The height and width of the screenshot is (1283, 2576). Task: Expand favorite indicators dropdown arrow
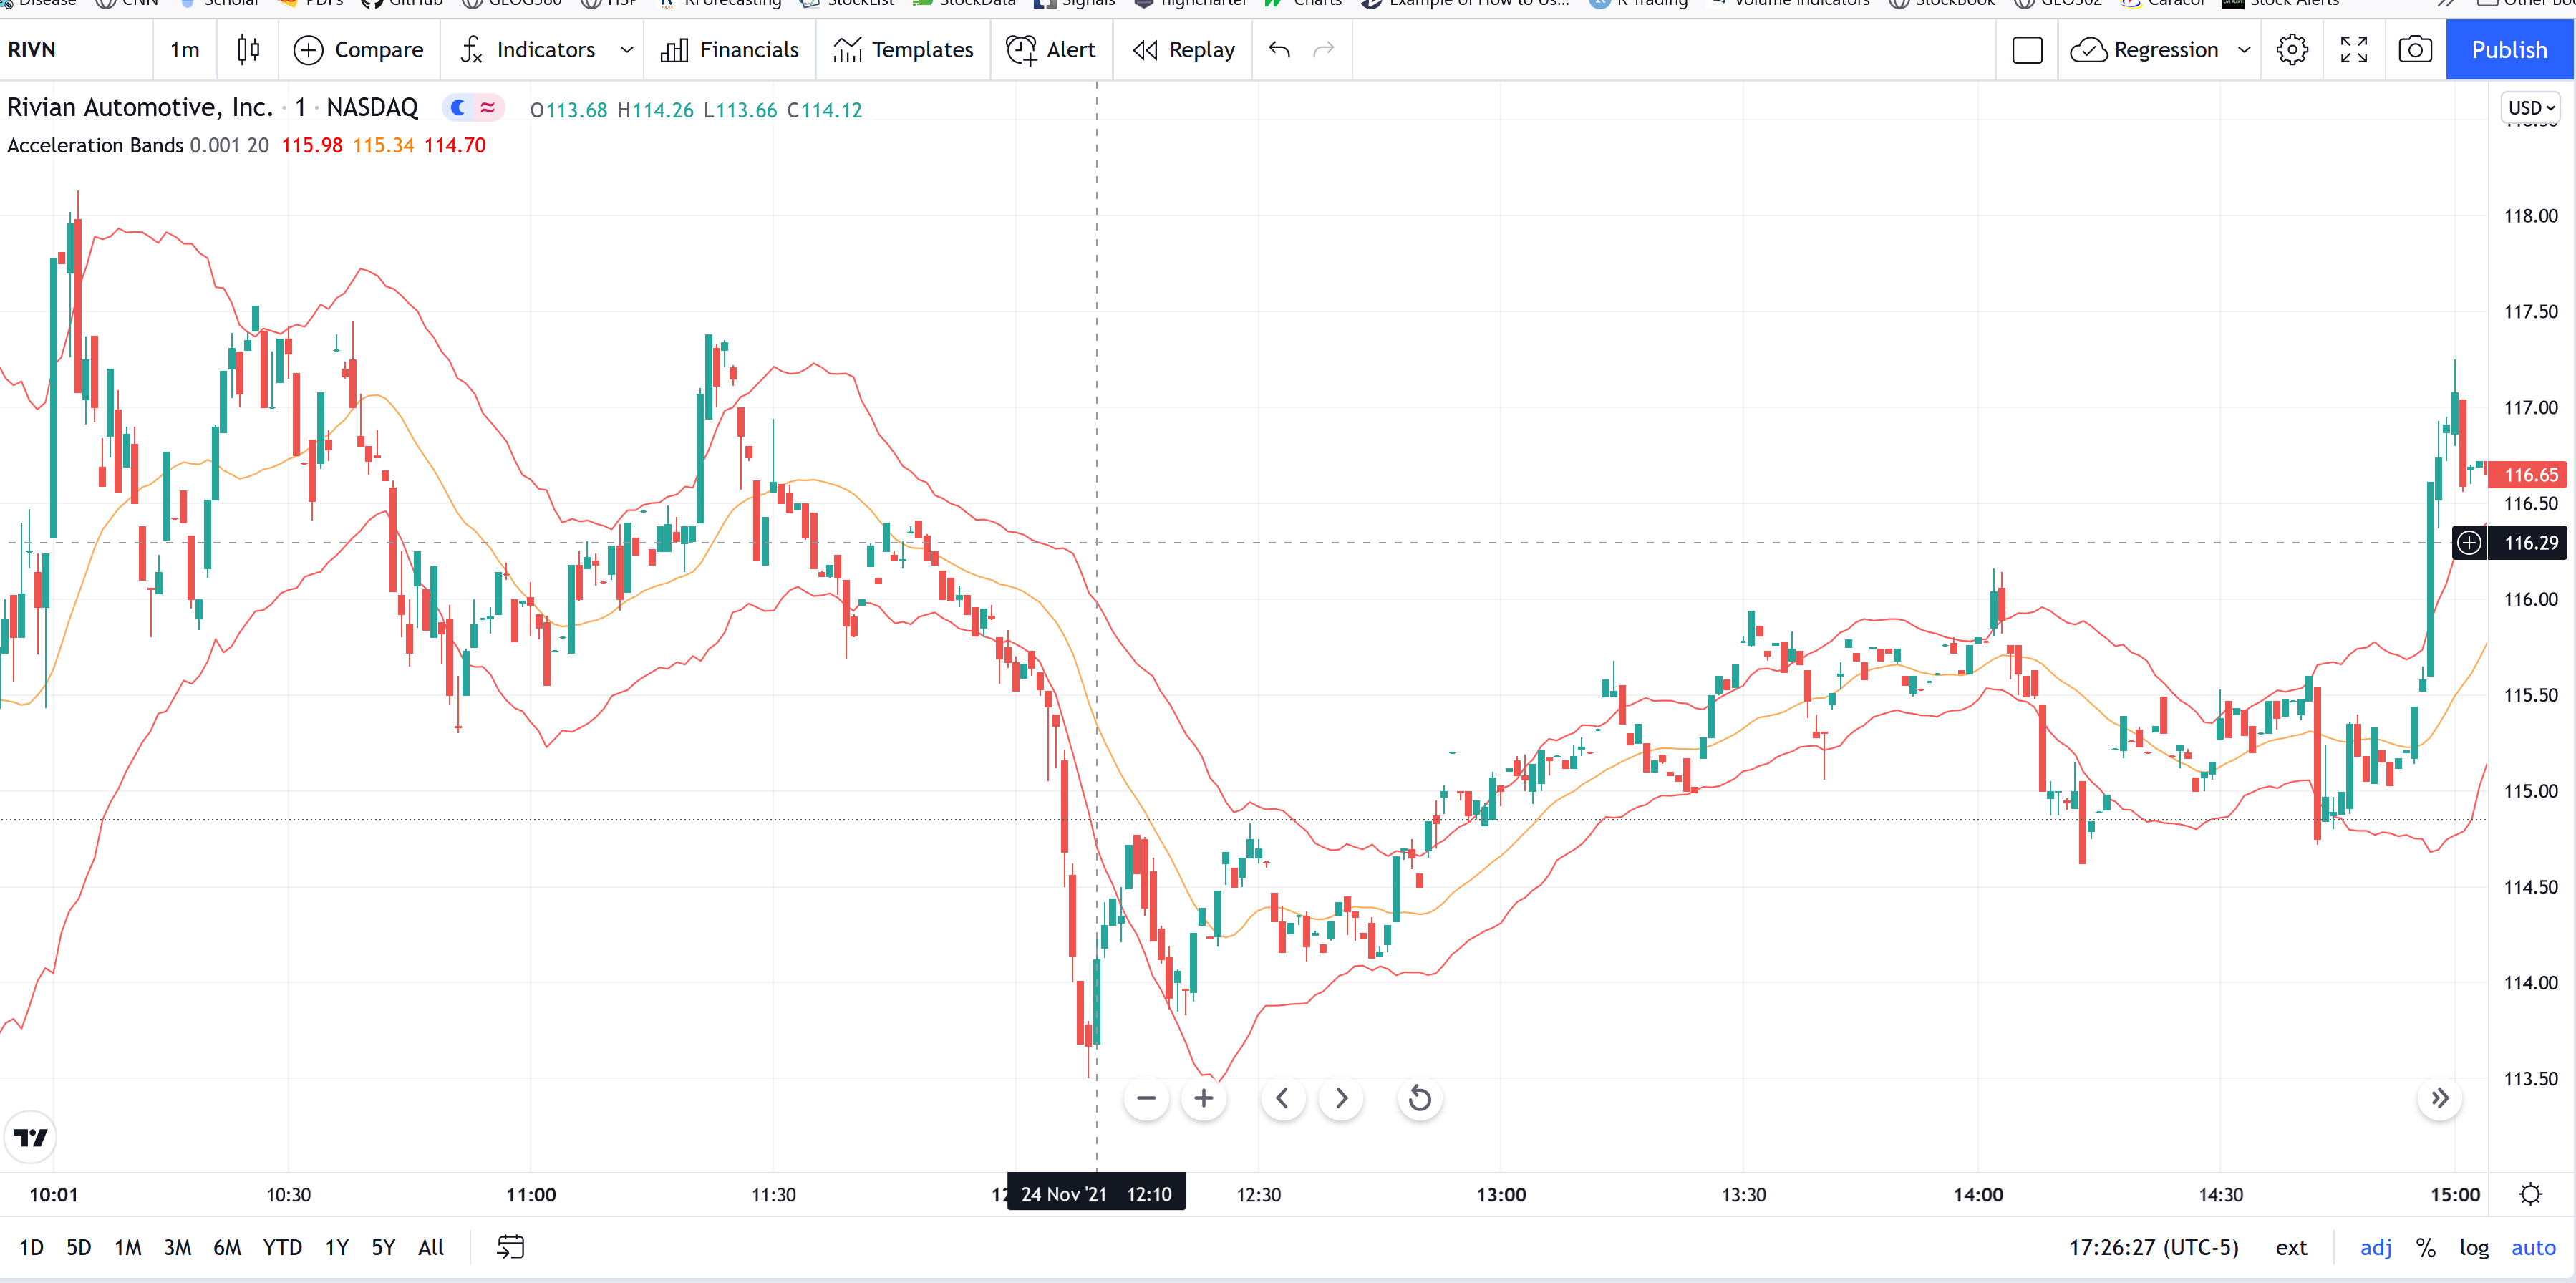coord(627,49)
